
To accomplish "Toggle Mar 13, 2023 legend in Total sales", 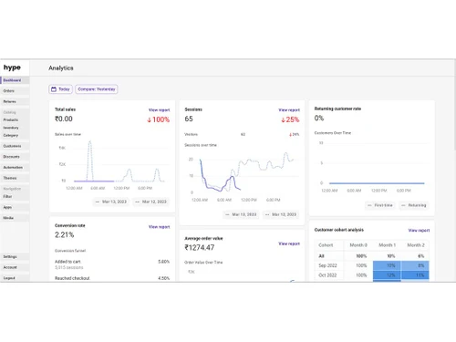I will click(111, 202).
